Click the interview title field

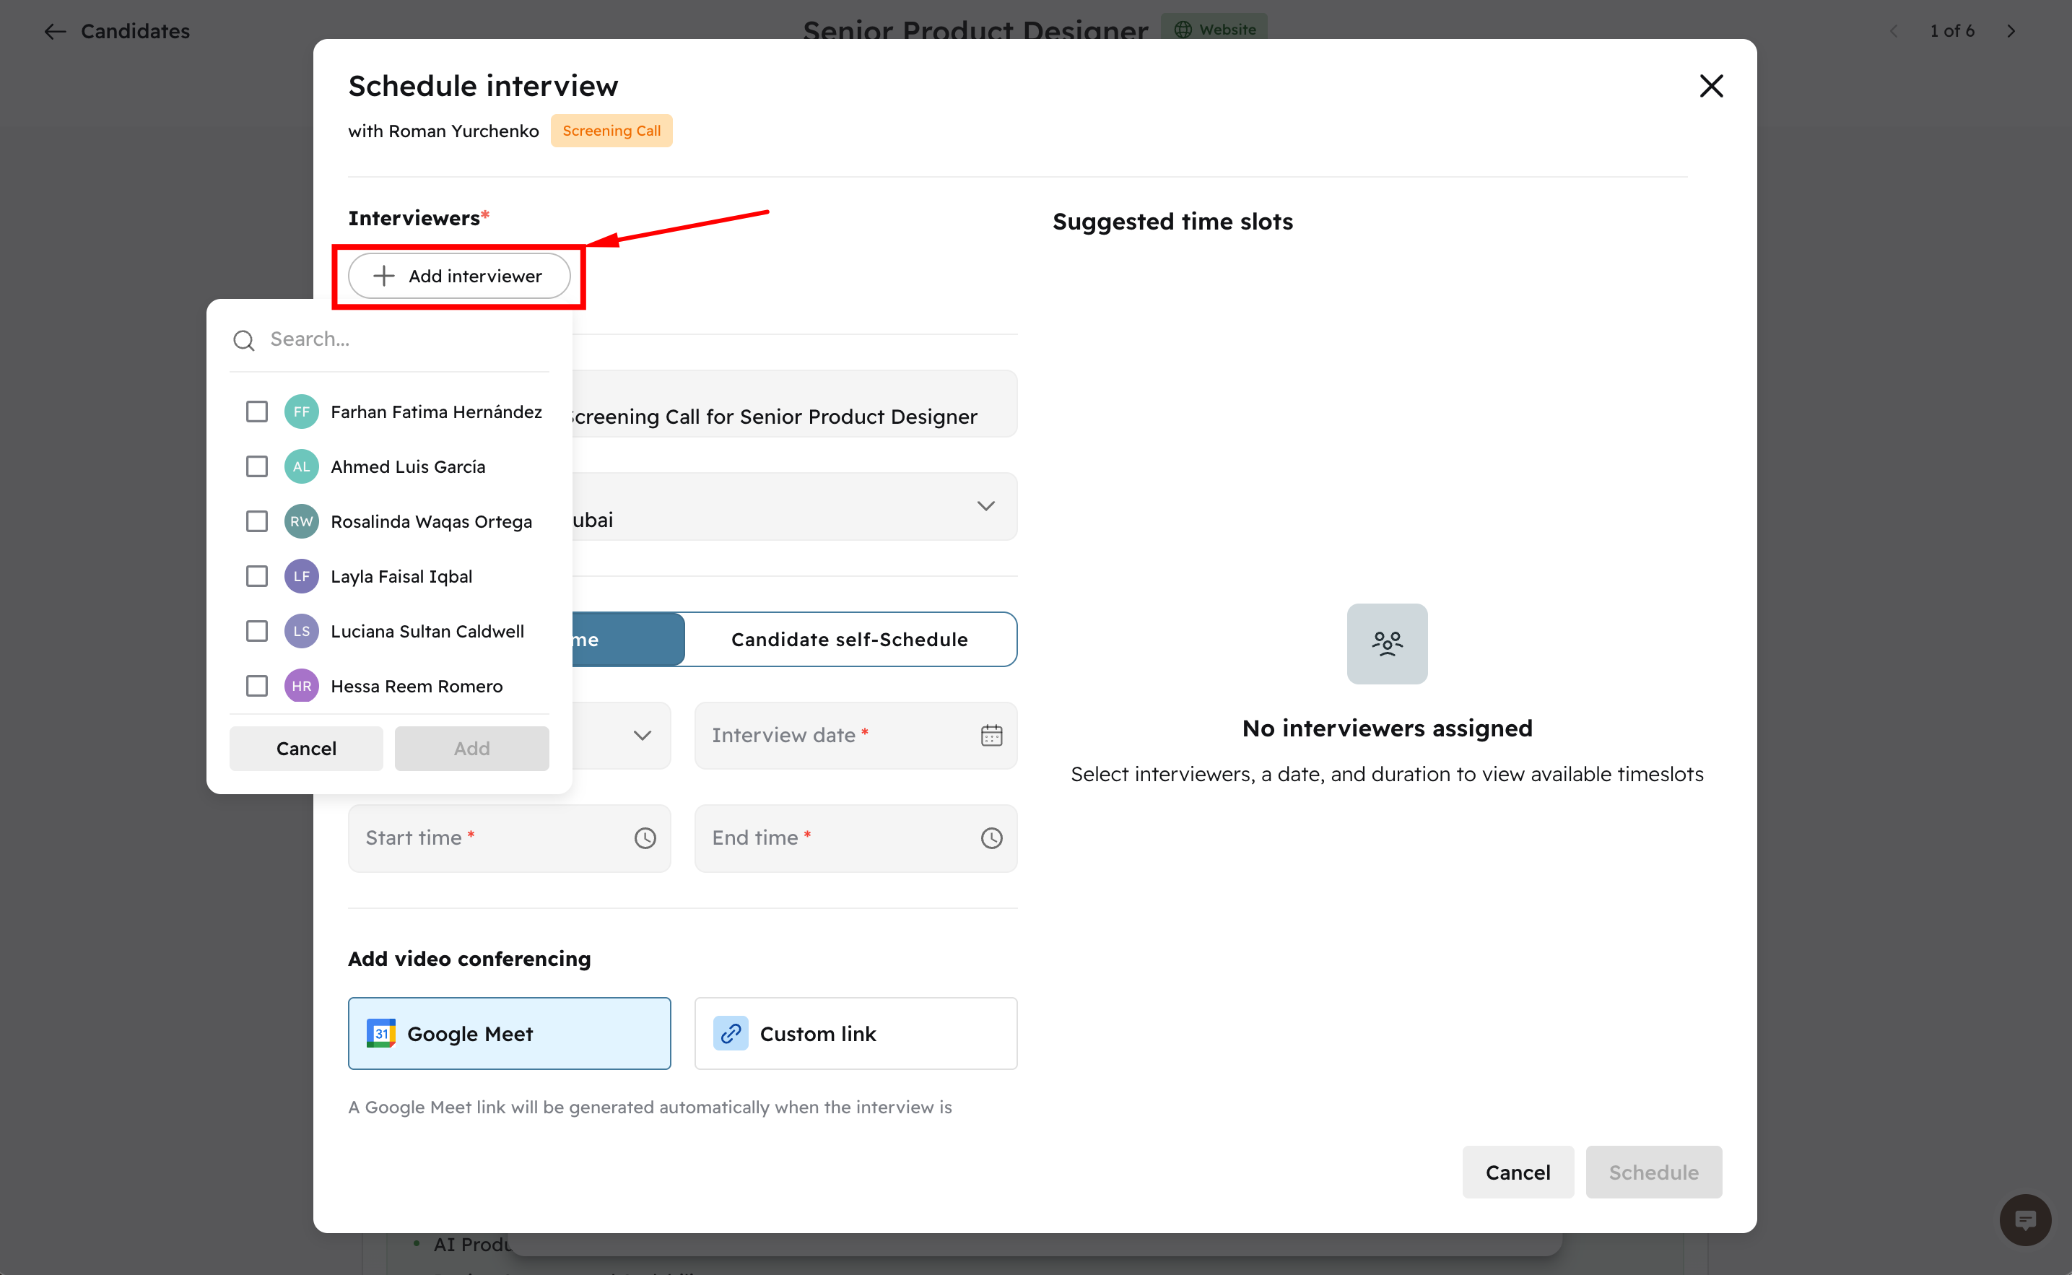(794, 404)
